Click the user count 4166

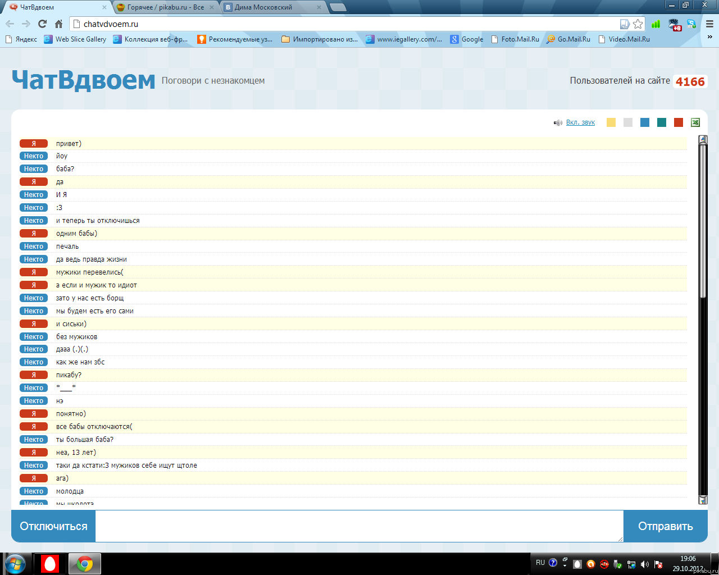tap(690, 81)
